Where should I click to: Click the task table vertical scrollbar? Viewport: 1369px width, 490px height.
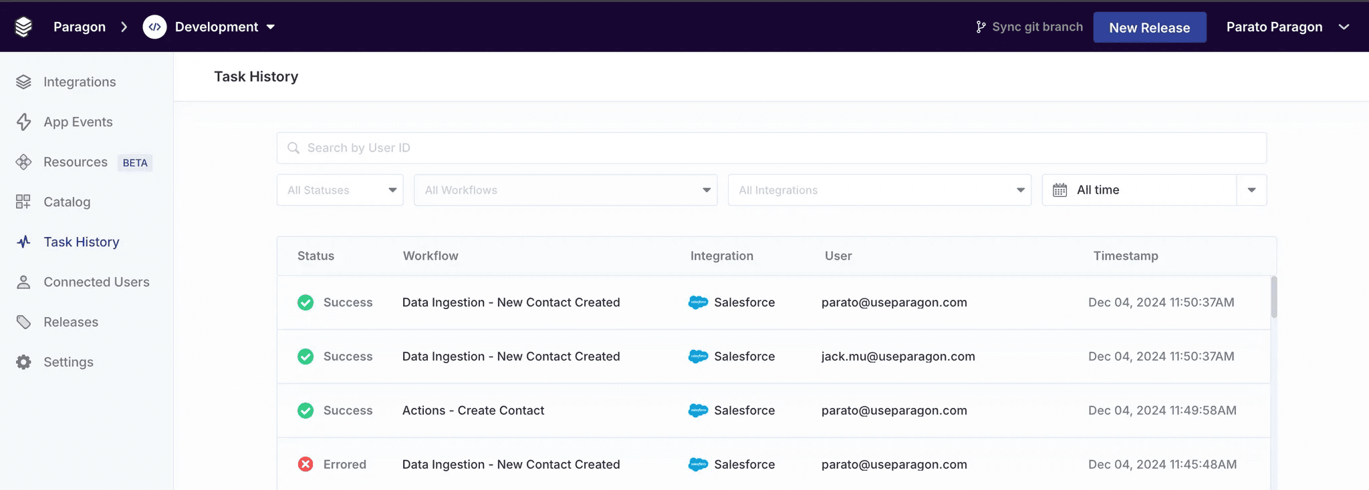[x=1274, y=298]
